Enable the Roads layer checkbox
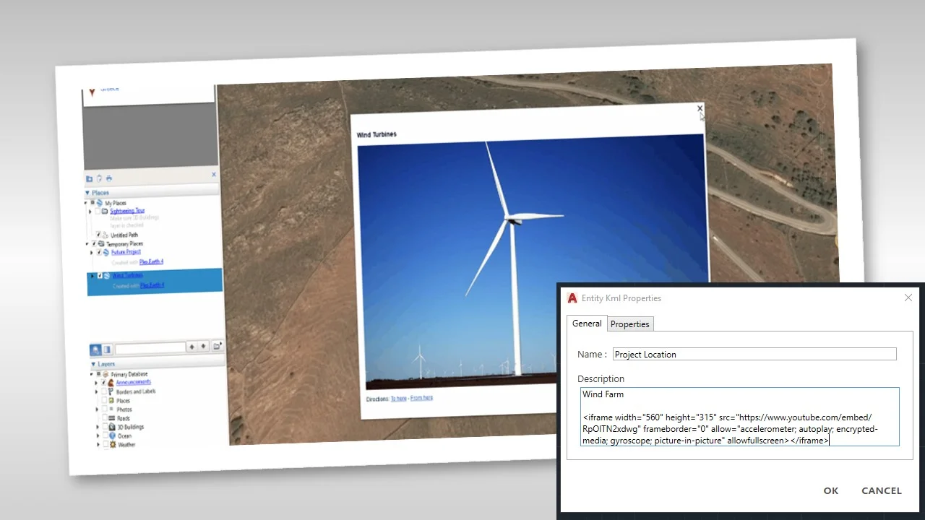This screenshot has height=520, width=925. [105, 417]
